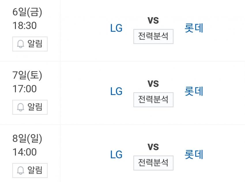View 전력분석 for the 8일(일) game

coord(153,163)
